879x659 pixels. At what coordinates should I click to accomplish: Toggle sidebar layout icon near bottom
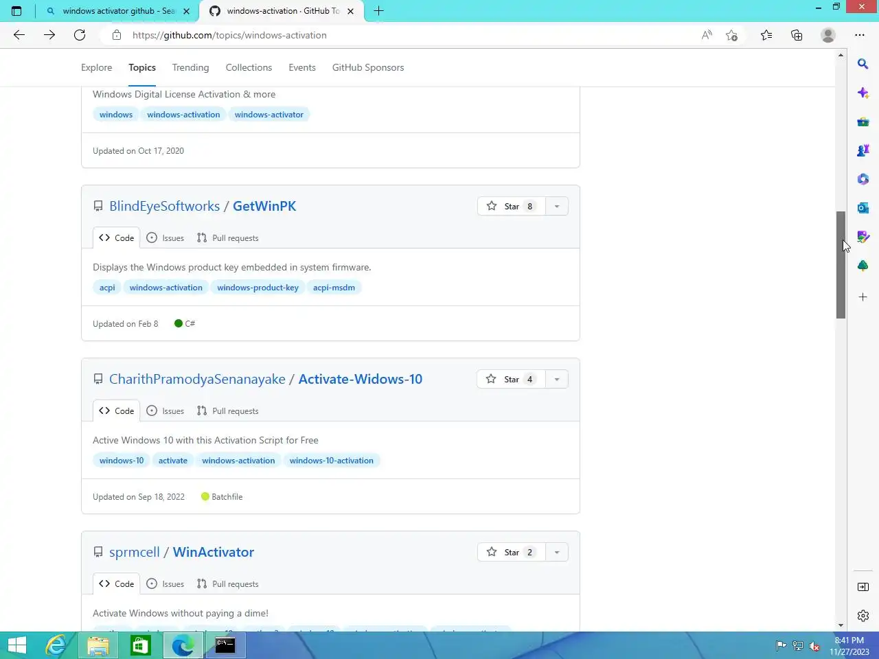tap(863, 587)
